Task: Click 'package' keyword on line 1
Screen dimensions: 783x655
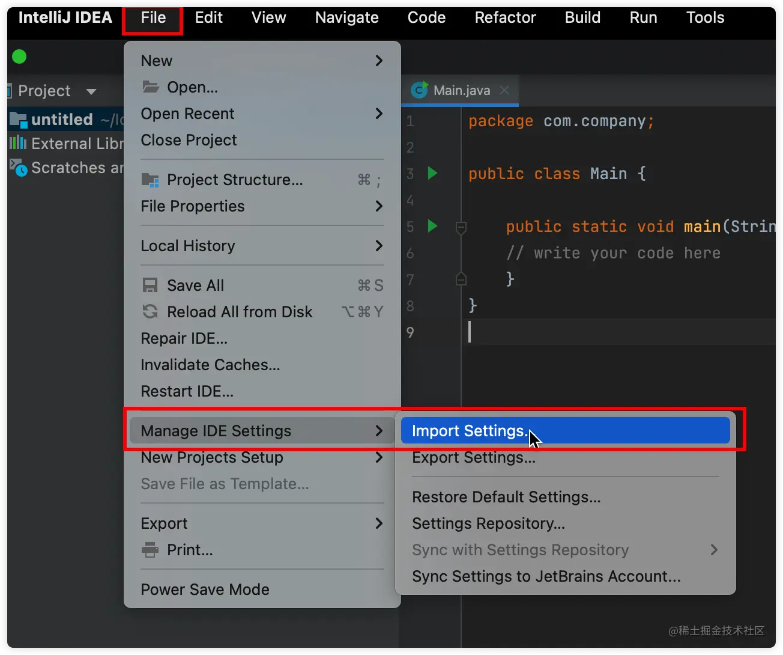Action: [x=500, y=121]
